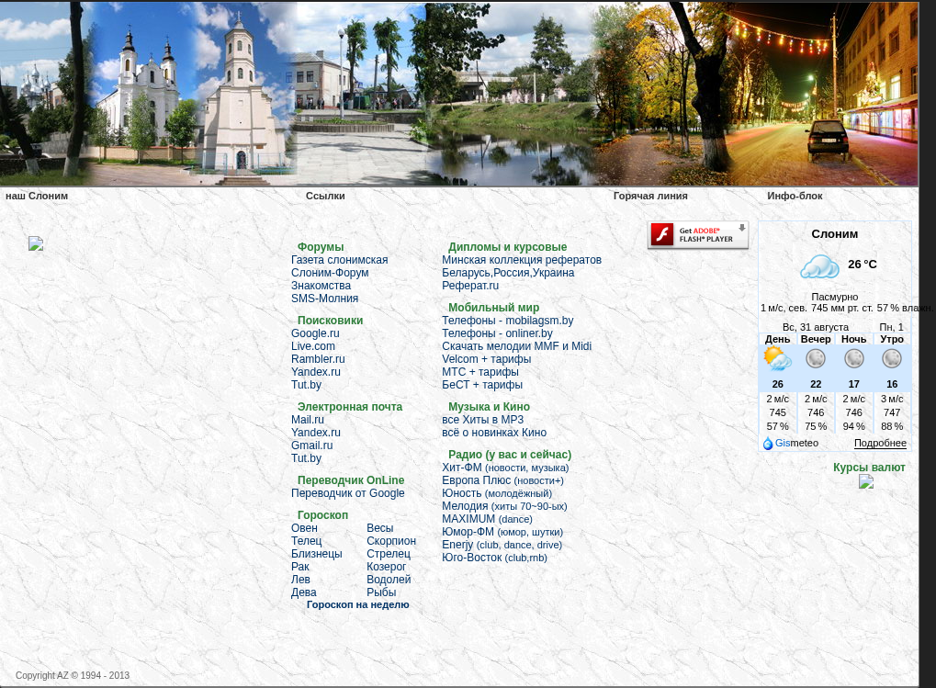Open Velcom + тарифы link
The height and width of the screenshot is (688, 936).
tap(487, 359)
